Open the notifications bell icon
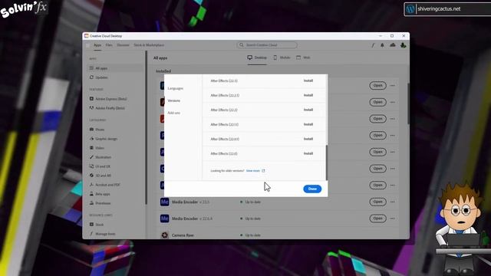This screenshot has width=491, height=276. (x=382, y=45)
